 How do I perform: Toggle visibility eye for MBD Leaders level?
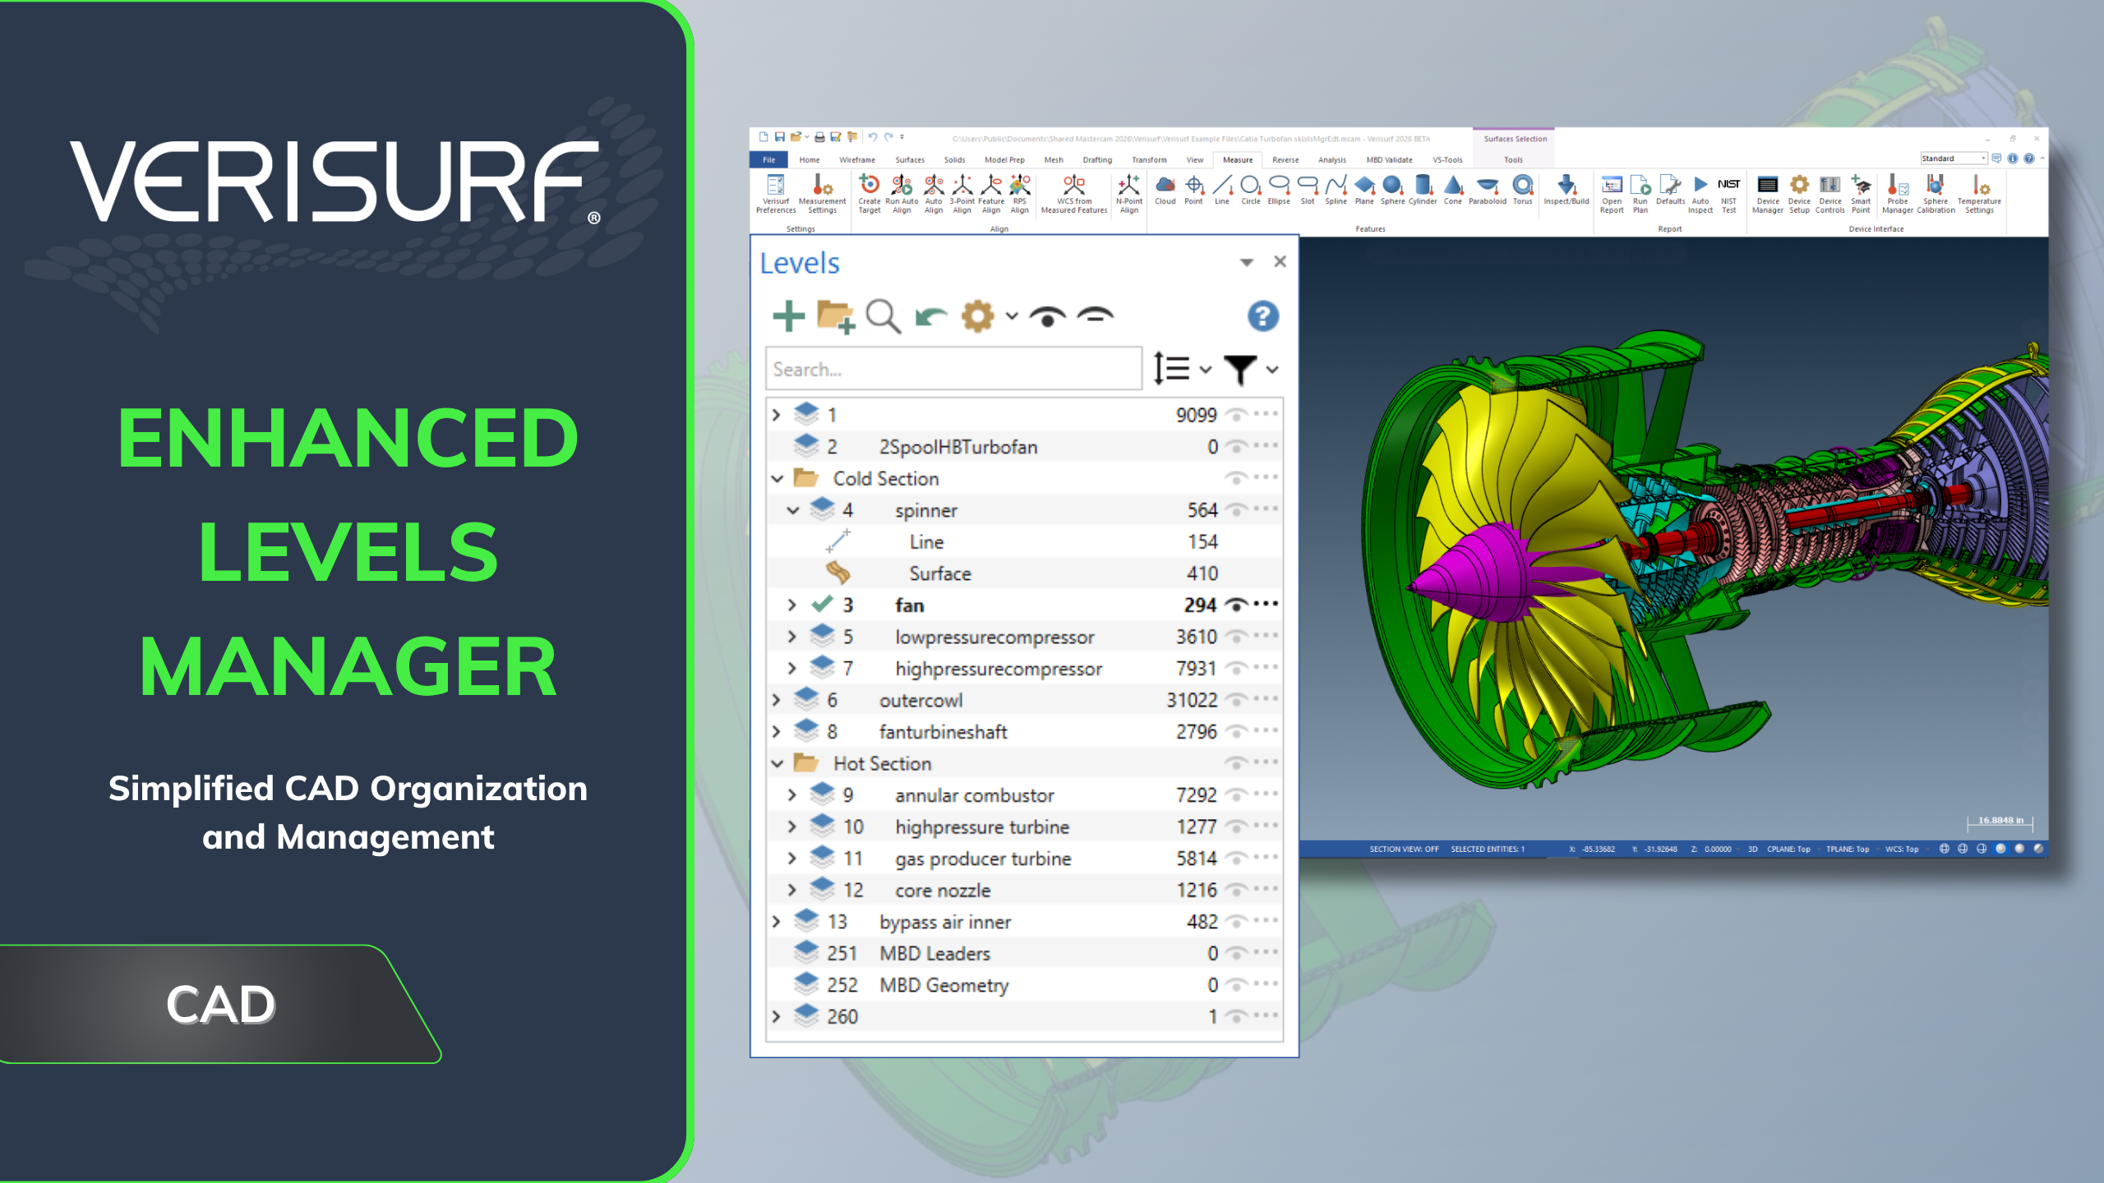click(1236, 953)
